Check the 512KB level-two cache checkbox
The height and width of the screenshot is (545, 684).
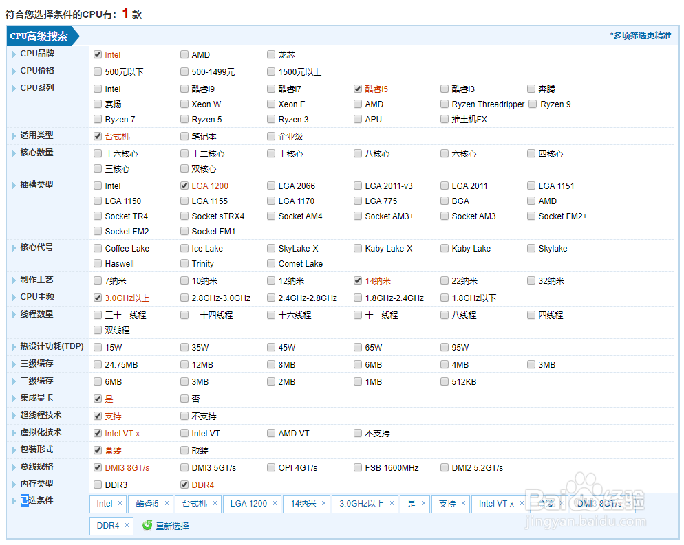point(445,381)
